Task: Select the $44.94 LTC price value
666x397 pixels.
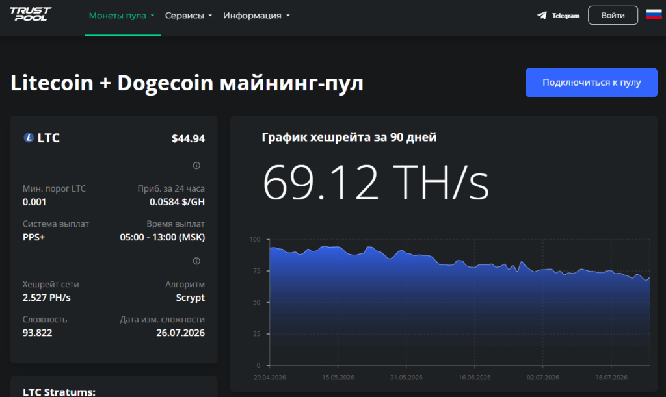Action: tap(188, 138)
